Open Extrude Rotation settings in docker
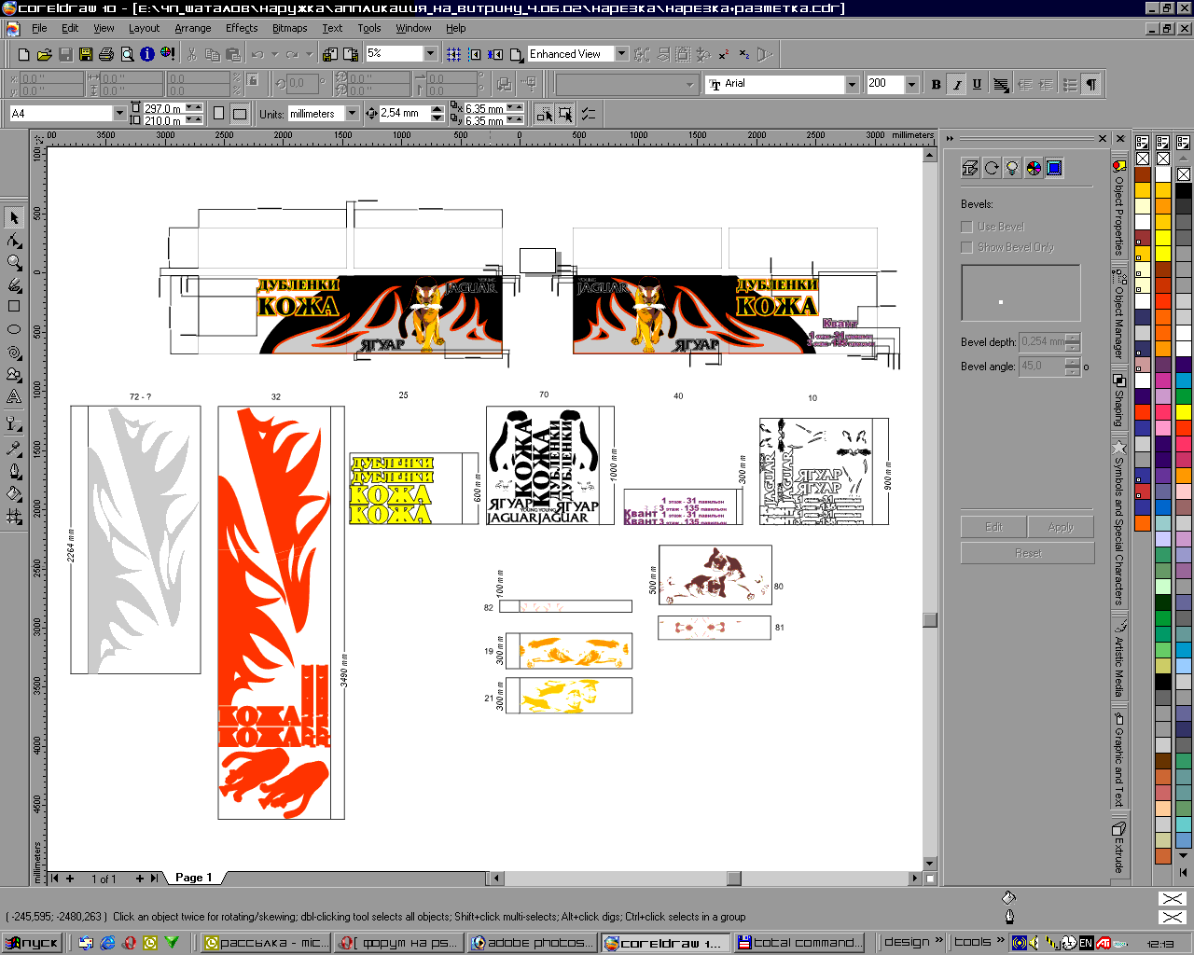The width and height of the screenshot is (1194, 955). pyautogui.click(x=992, y=168)
